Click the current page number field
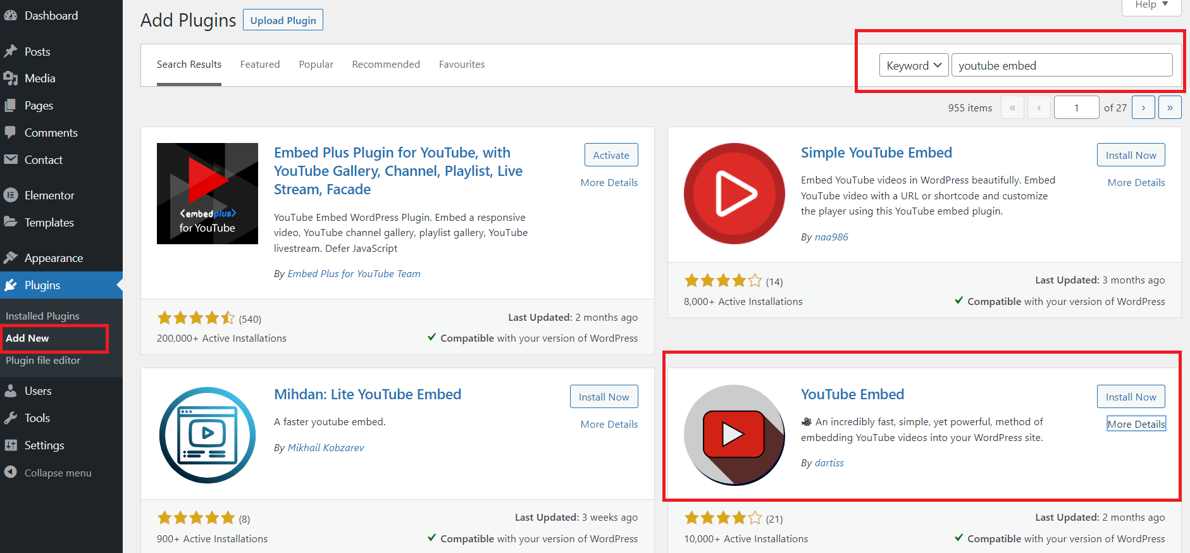Image resolution: width=1190 pixels, height=553 pixels. [x=1076, y=108]
